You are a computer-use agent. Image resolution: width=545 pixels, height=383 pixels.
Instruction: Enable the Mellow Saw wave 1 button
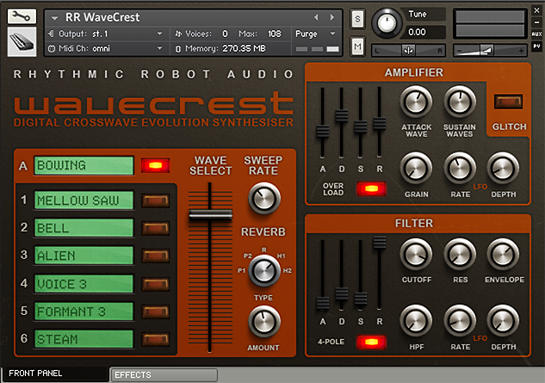pyautogui.click(x=155, y=201)
